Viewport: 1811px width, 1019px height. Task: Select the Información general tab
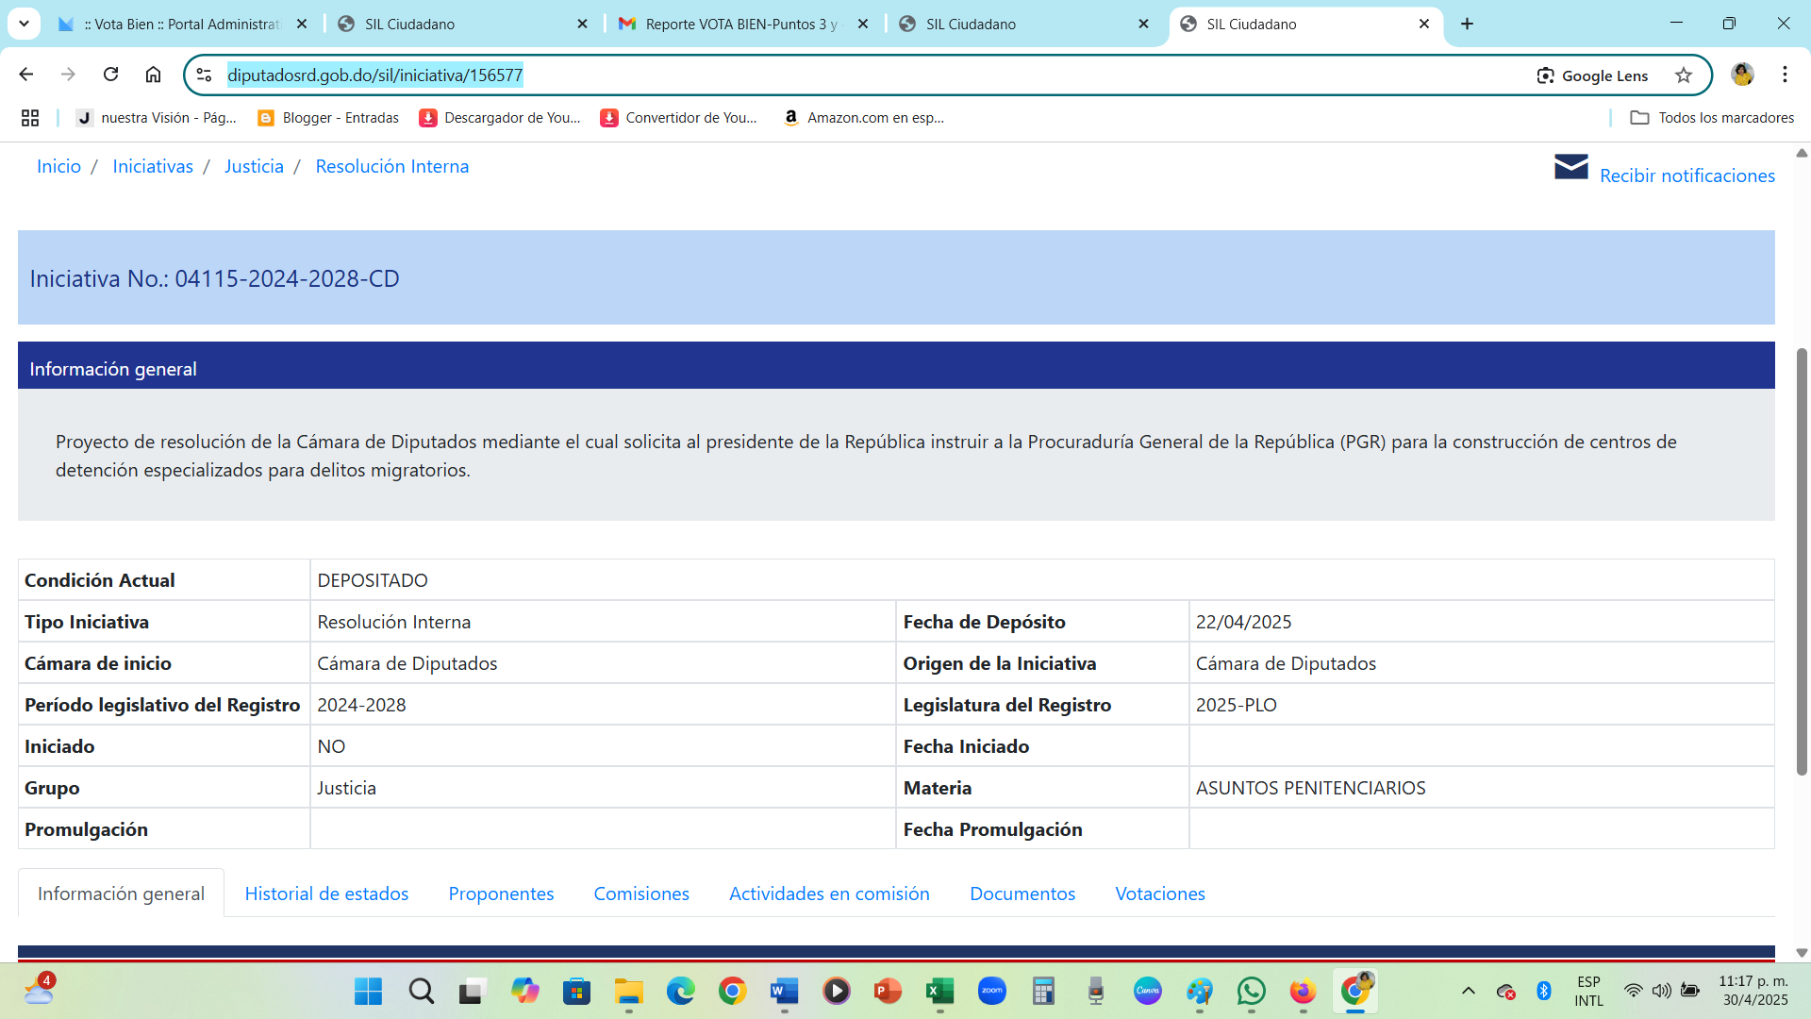121,894
